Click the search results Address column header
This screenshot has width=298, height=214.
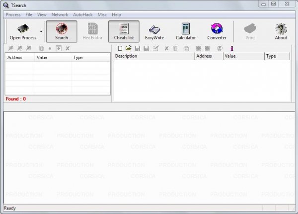(20, 58)
